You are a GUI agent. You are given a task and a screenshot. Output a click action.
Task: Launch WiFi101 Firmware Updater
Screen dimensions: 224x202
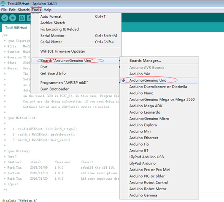coord(76,51)
